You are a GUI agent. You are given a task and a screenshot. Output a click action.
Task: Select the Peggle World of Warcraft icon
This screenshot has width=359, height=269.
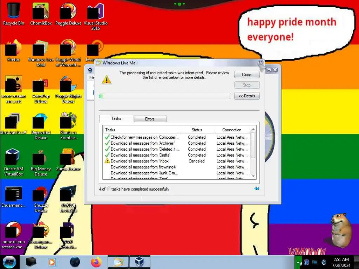68,53
